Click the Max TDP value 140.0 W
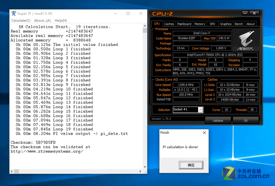 [224, 38]
